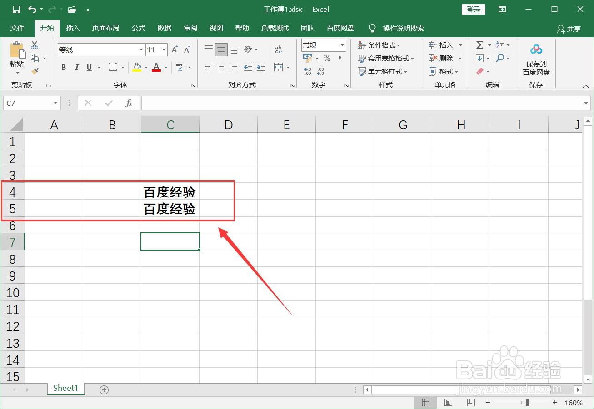Click Find & Select magnifier icon
594x409 pixels.
coord(500,58)
